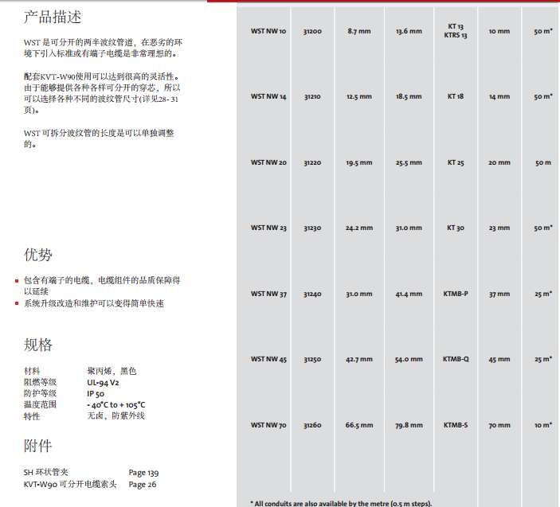Click the KTMB-P cell in the table

[456, 294]
